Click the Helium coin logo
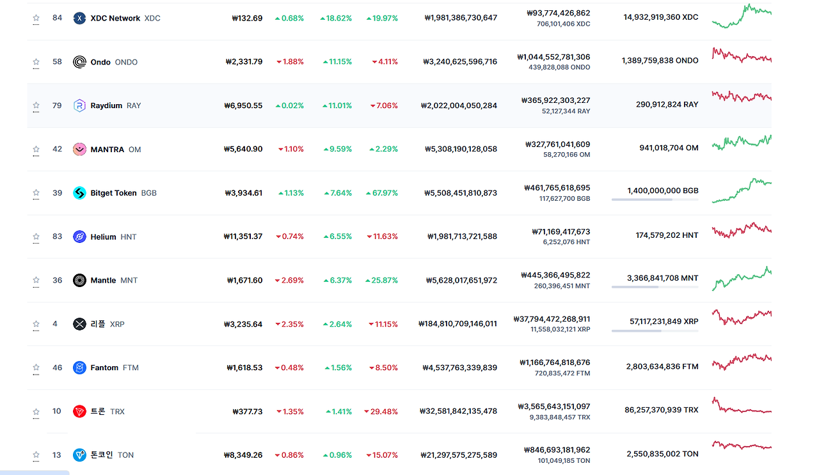 pos(79,237)
